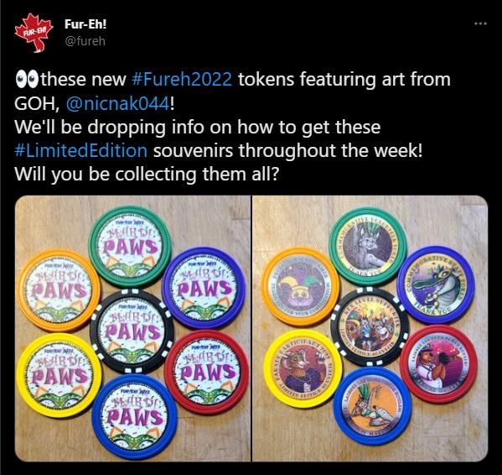Click the black Key Level Supporter token
The height and width of the screenshot is (475, 502).
[370, 327]
